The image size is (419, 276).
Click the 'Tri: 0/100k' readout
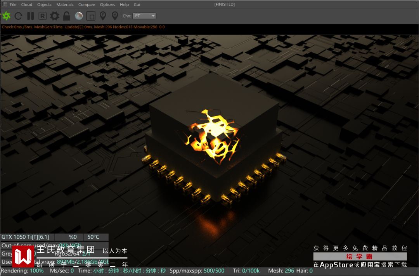(x=246, y=271)
